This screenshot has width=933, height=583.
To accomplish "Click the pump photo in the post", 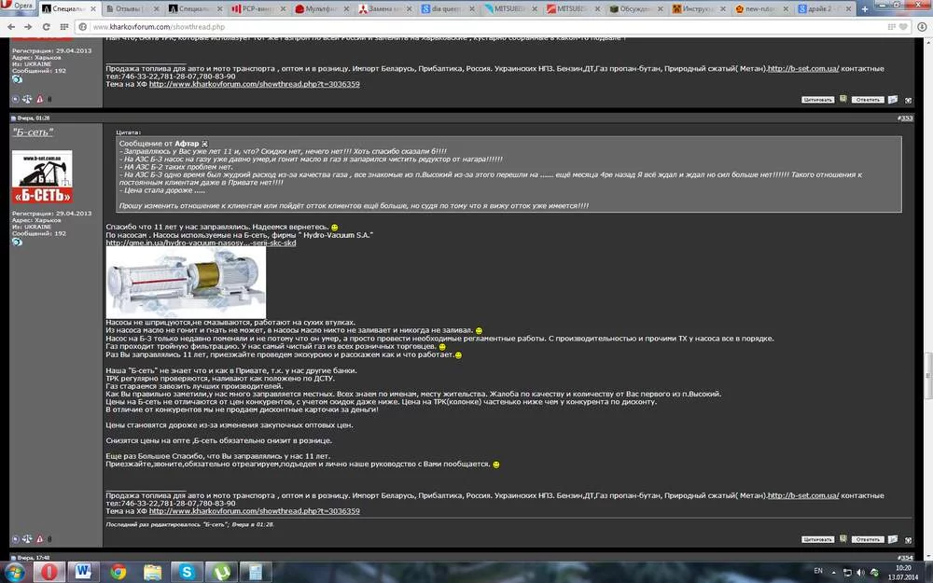I will 186,283.
